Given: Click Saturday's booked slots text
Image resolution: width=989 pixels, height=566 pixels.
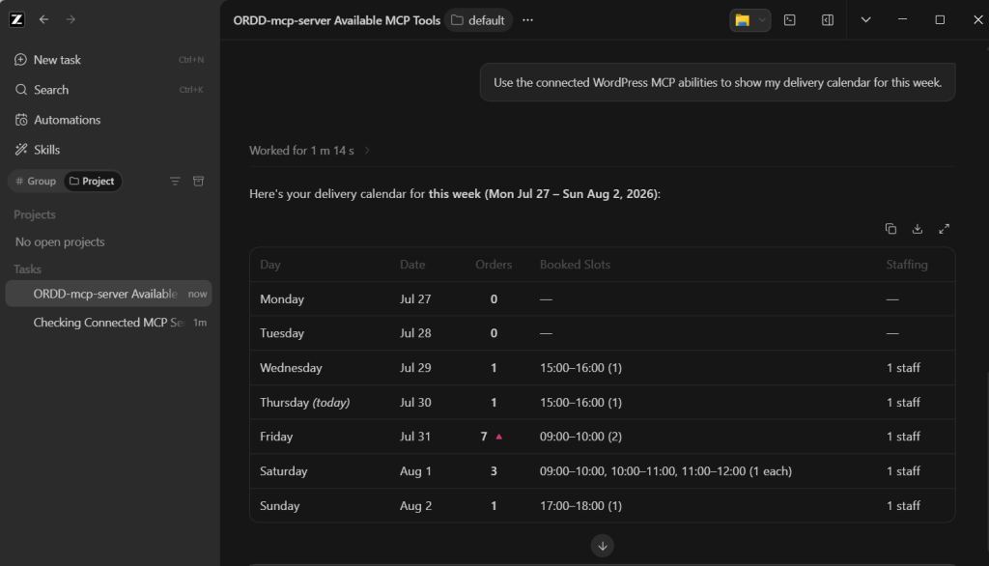Looking at the screenshot, I should tap(665, 471).
